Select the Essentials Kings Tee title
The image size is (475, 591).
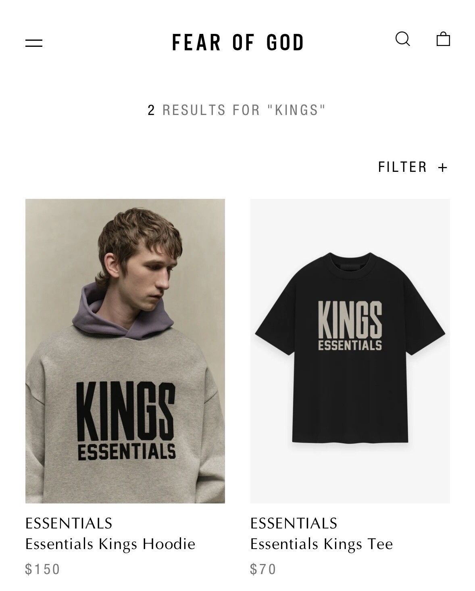click(321, 544)
